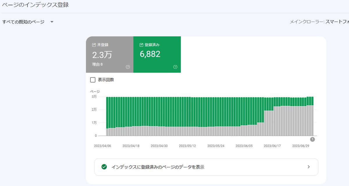Click the 2023/05/12 date label
Image resolution: width=349 pixels, height=186 pixels.
coord(187,146)
